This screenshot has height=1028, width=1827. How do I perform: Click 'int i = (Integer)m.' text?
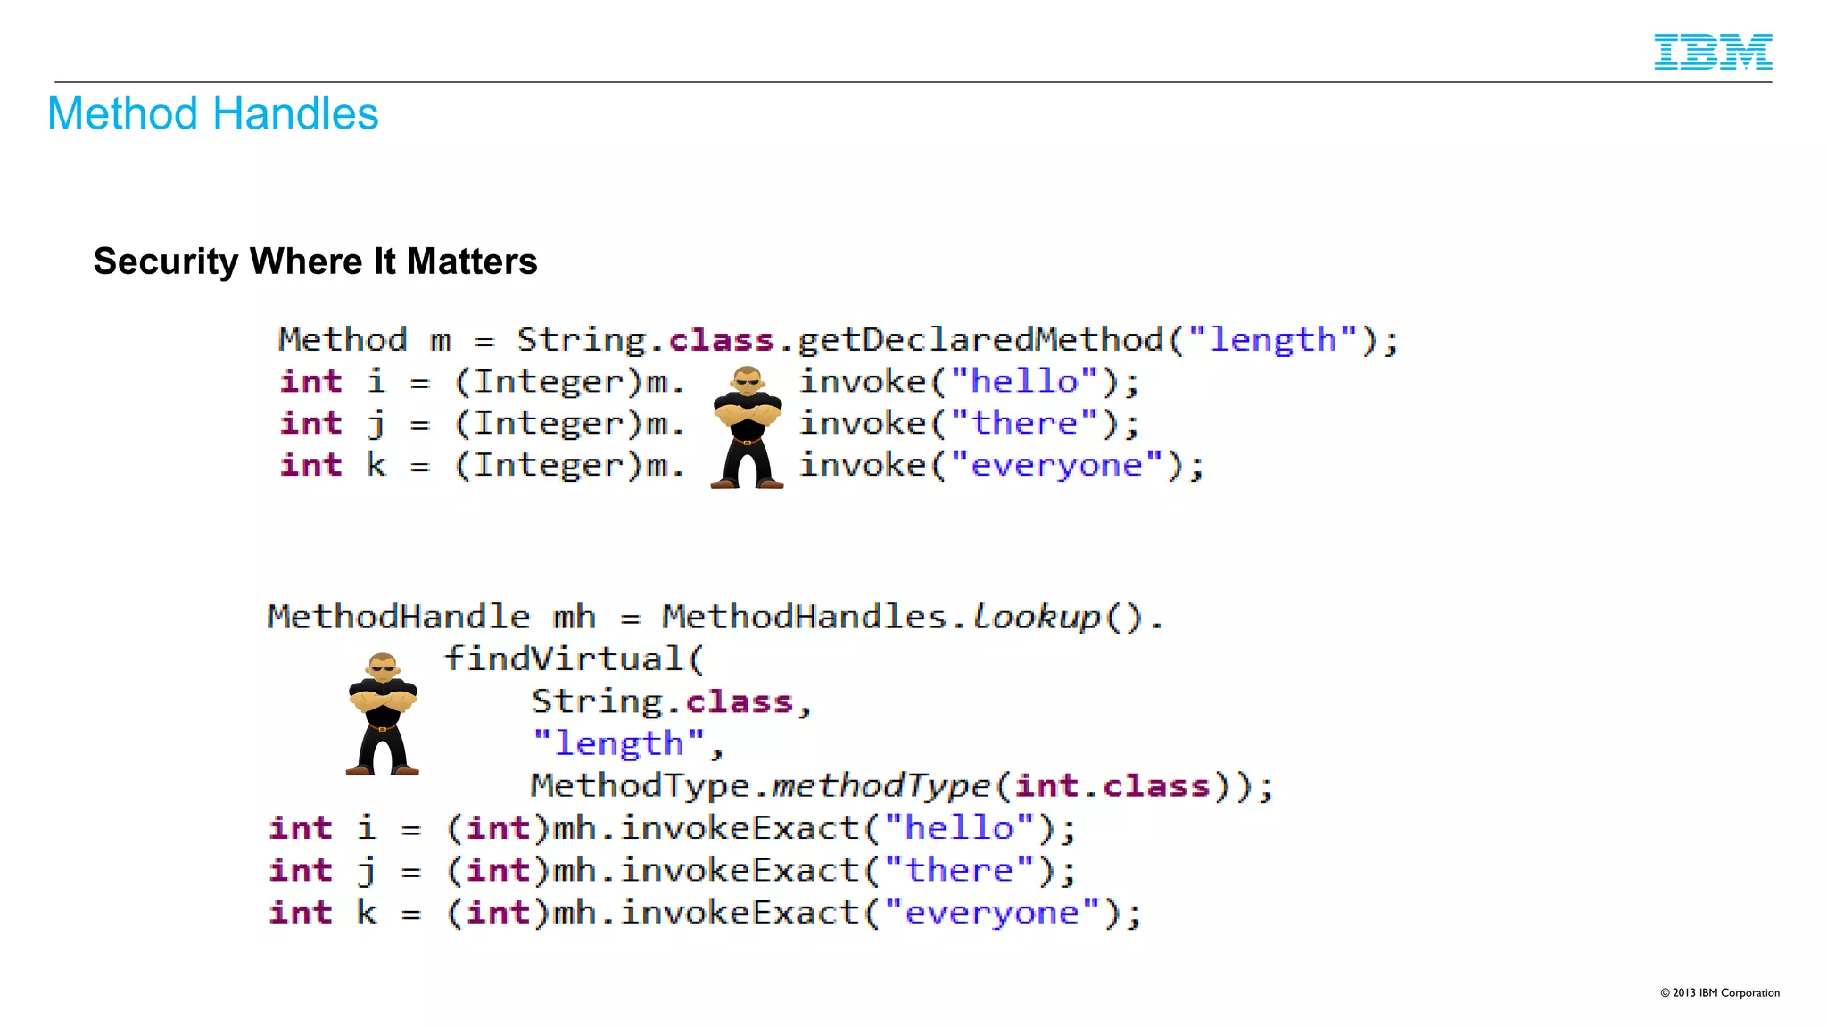(483, 382)
